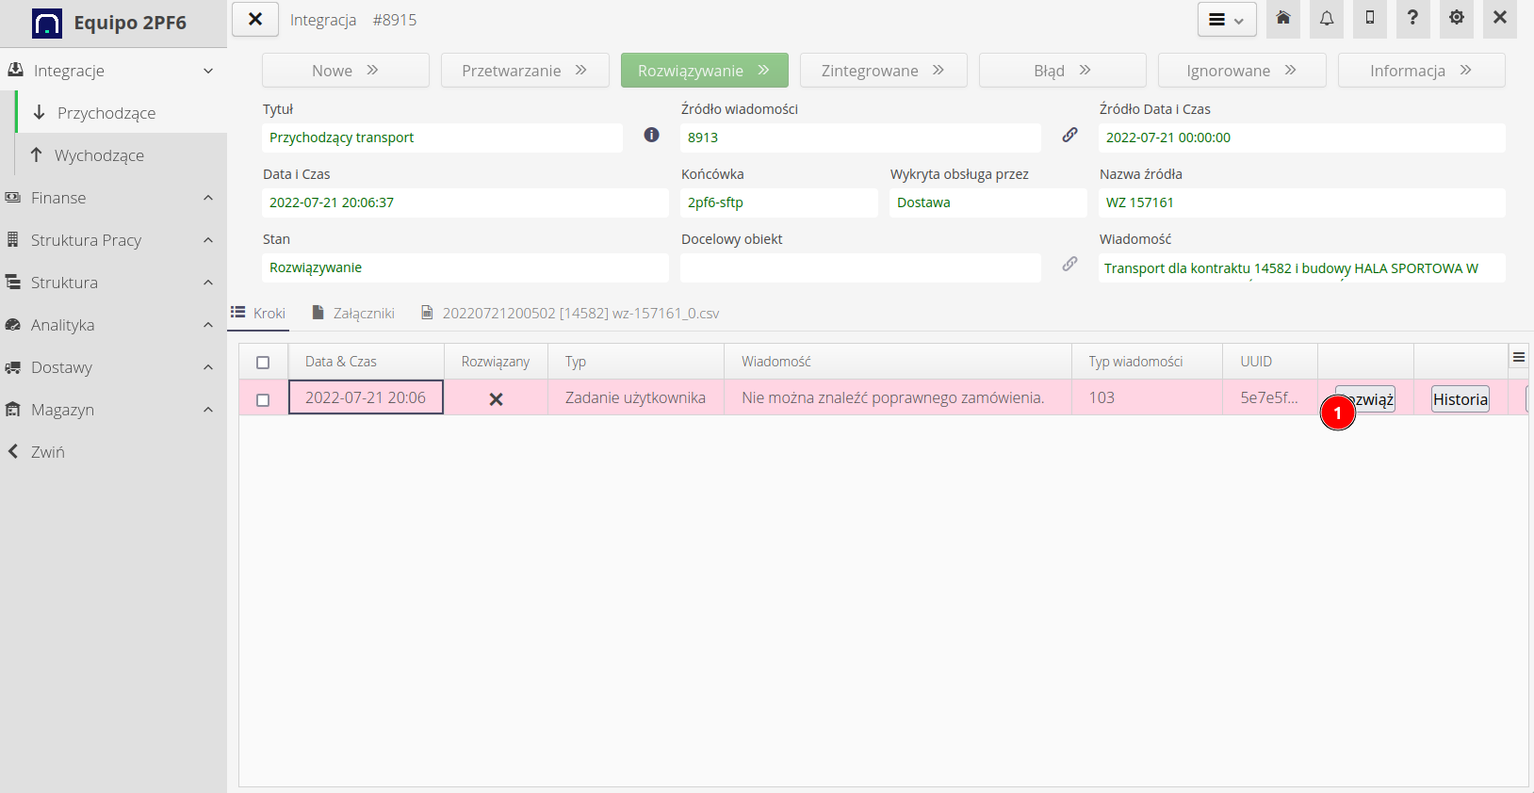Close the integration tab with the X button
The height and width of the screenshot is (793, 1534).
coord(255,19)
